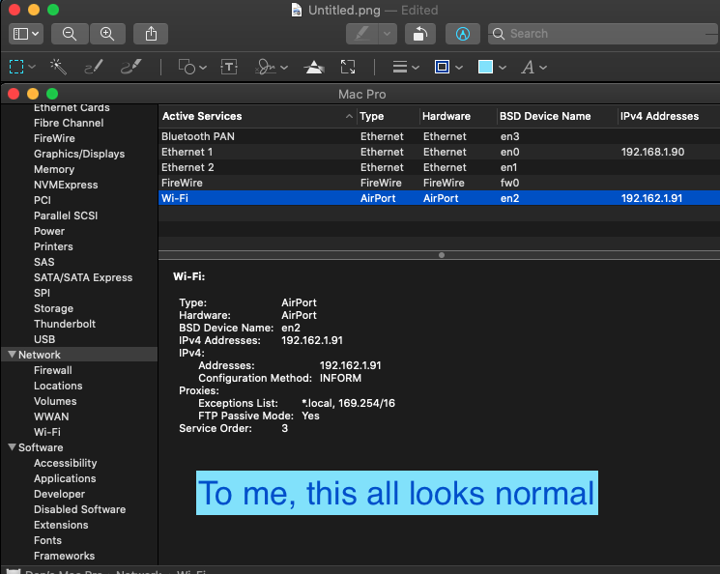Toggle the Markup Toolbar button
The width and height of the screenshot is (720, 574).
click(x=463, y=34)
